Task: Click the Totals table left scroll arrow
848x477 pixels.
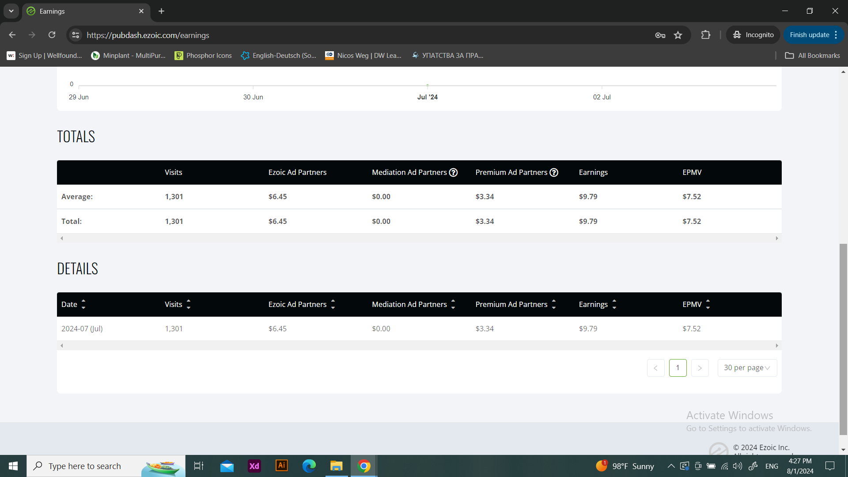Action: (62, 238)
